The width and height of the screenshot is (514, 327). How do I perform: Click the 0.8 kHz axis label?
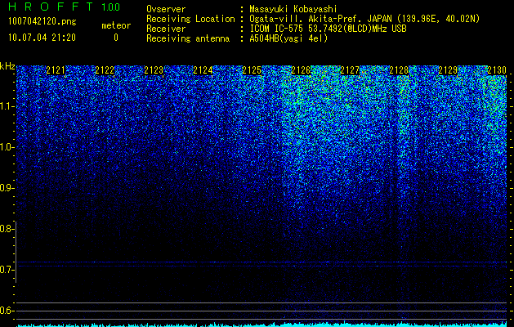[x=7, y=229]
